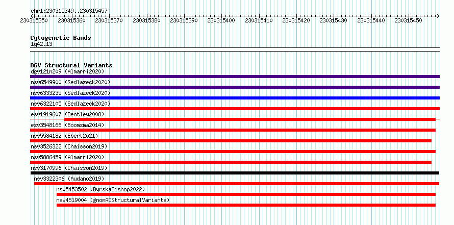
Task: Select the red esv3548166 variant bar
Action: click(233, 130)
